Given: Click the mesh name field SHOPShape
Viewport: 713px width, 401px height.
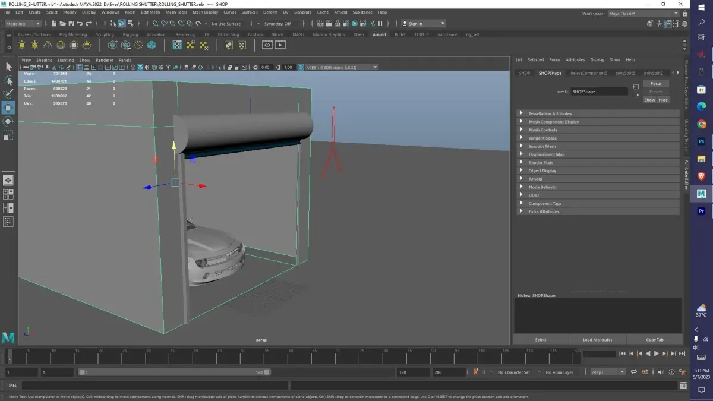Looking at the screenshot, I should [599, 91].
